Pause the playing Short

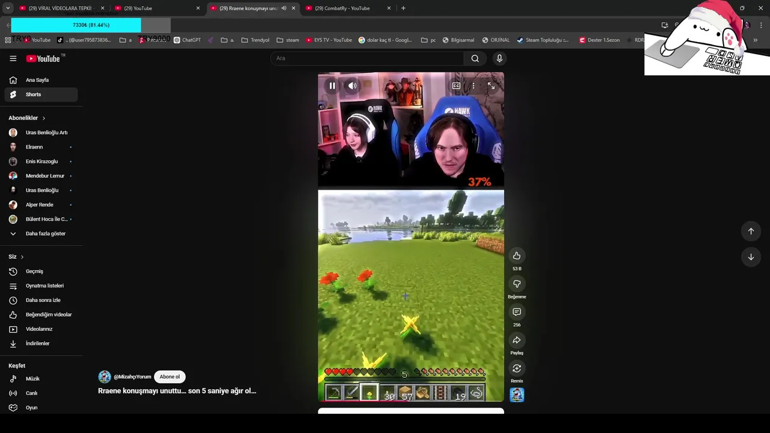pos(332,85)
